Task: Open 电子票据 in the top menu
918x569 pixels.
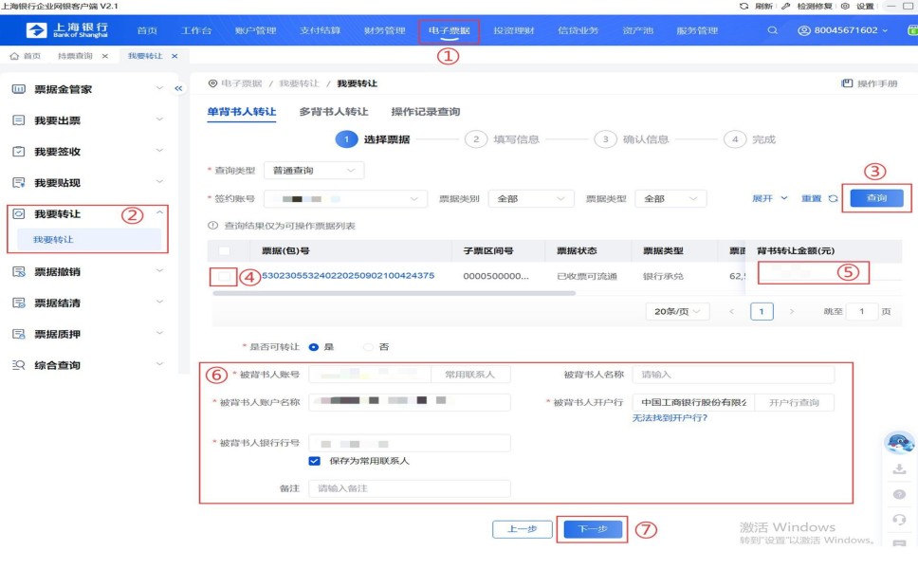Action: [x=449, y=30]
